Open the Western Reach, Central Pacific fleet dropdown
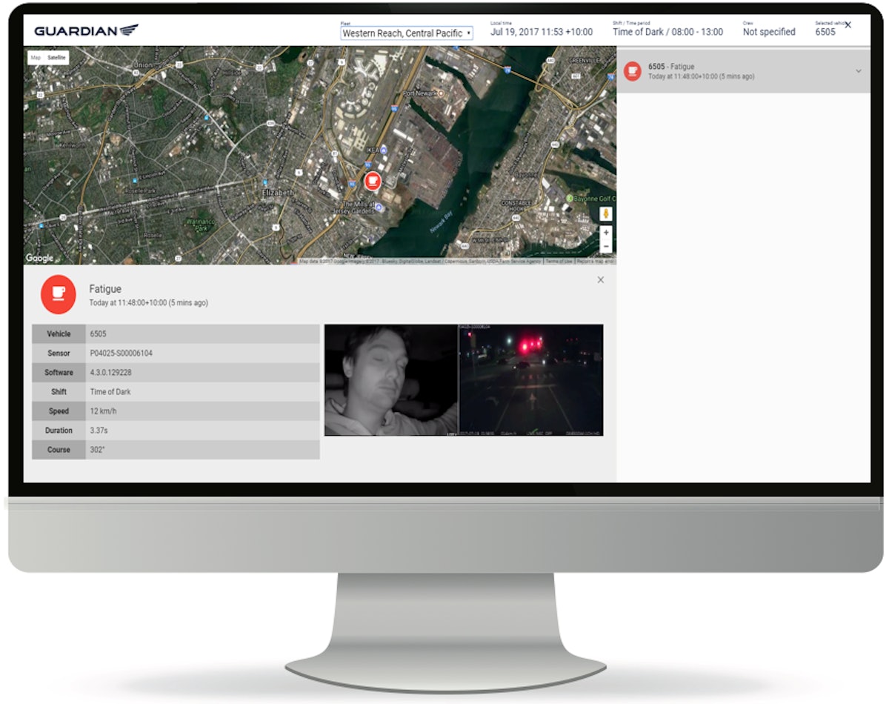The width and height of the screenshot is (889, 704). [407, 33]
